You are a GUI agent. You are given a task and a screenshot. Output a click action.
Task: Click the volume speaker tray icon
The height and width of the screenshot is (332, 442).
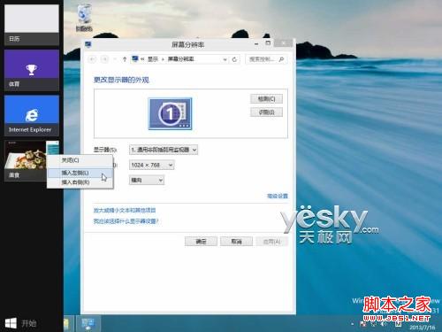click(x=384, y=324)
